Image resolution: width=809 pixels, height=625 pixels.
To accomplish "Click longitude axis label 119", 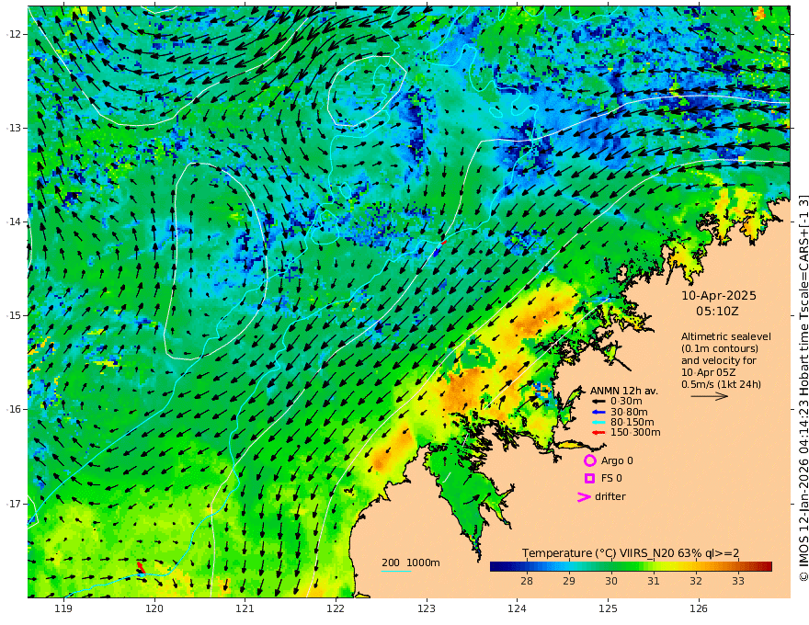I will [x=63, y=609].
